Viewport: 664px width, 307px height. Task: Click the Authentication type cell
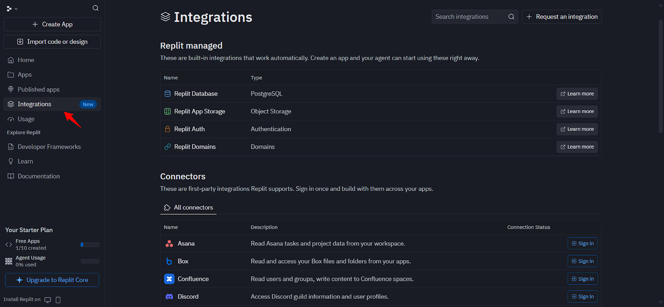click(271, 129)
